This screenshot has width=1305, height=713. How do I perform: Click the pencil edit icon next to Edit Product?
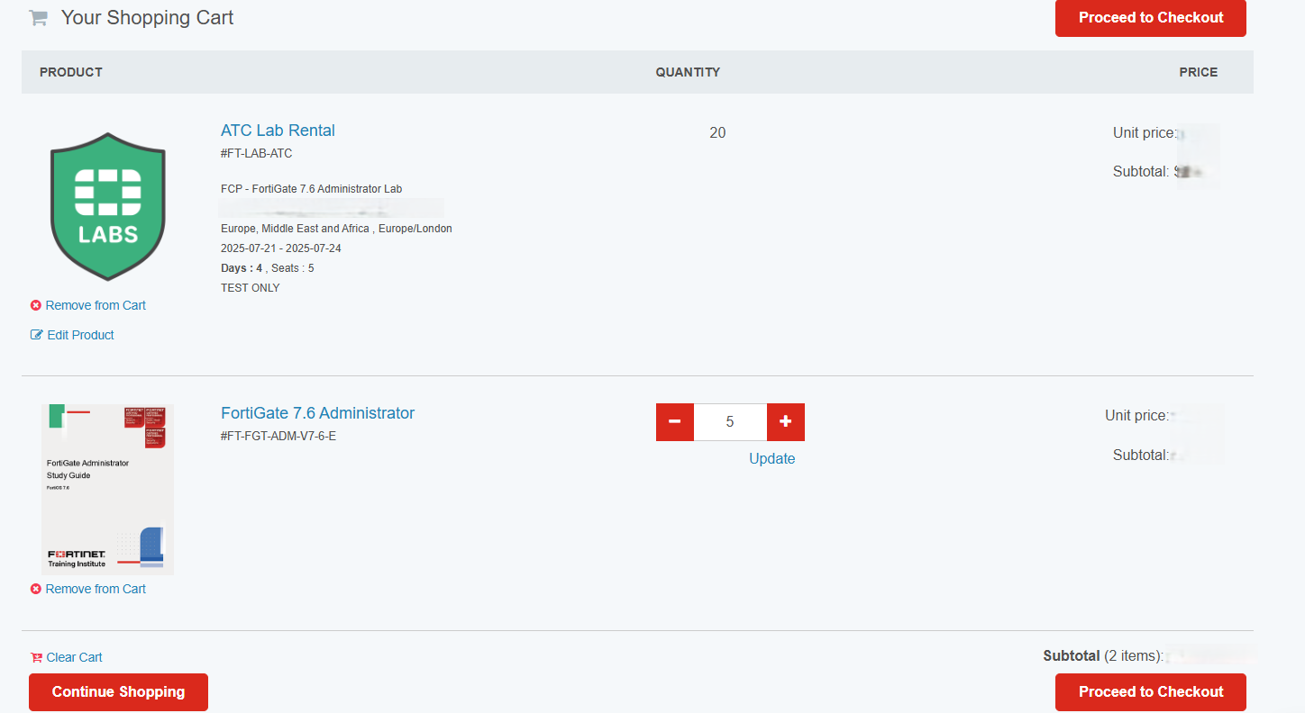[x=37, y=335]
